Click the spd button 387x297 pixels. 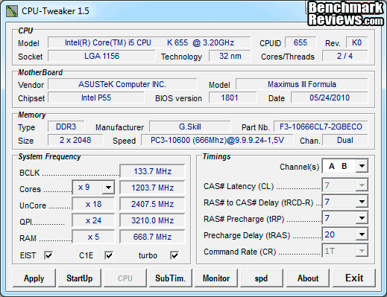262,278
